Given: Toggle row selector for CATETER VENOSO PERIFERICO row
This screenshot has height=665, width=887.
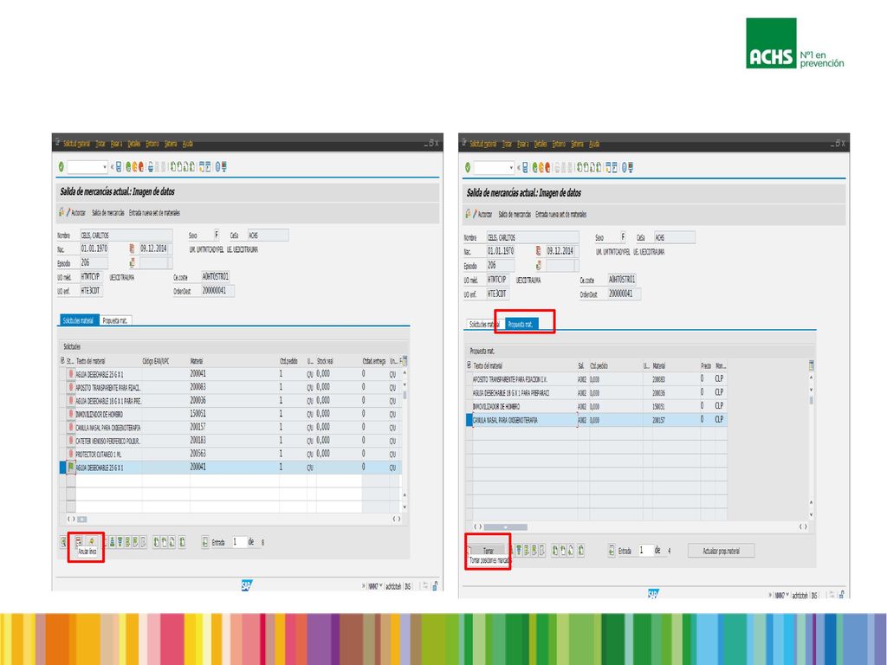Looking at the screenshot, I should (62, 441).
